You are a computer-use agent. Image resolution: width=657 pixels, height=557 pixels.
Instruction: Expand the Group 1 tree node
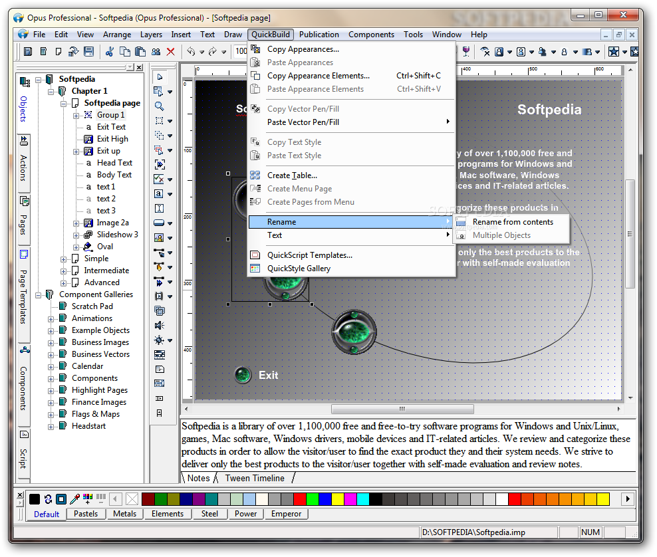coord(76,116)
